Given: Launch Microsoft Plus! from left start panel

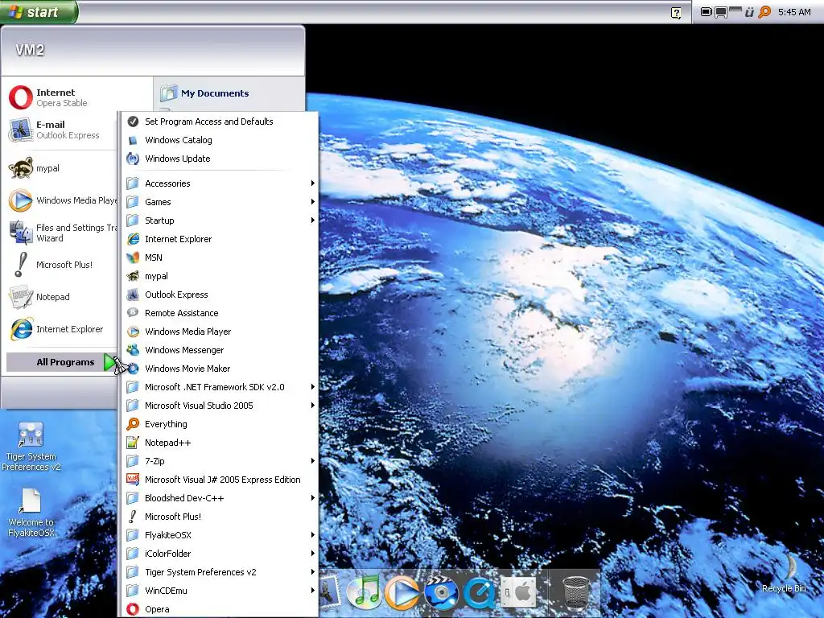Looking at the screenshot, I should click(x=60, y=265).
